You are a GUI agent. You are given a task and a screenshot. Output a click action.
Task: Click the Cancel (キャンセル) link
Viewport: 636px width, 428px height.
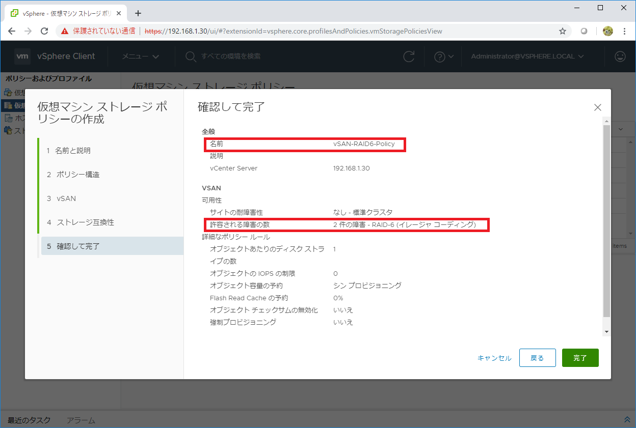pos(494,358)
